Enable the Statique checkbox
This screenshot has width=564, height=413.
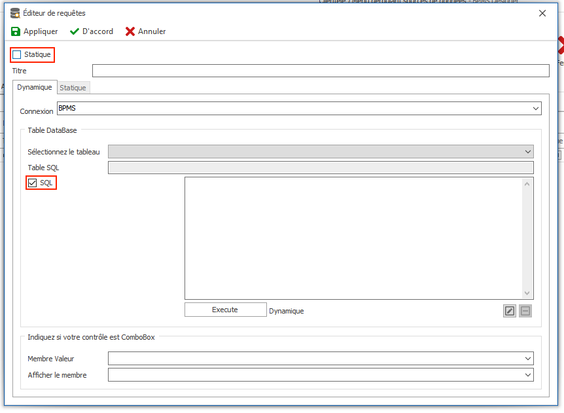pos(17,55)
